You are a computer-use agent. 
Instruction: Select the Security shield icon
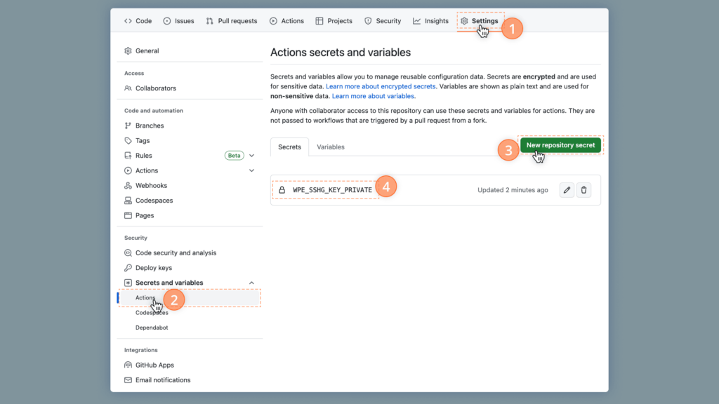point(367,20)
